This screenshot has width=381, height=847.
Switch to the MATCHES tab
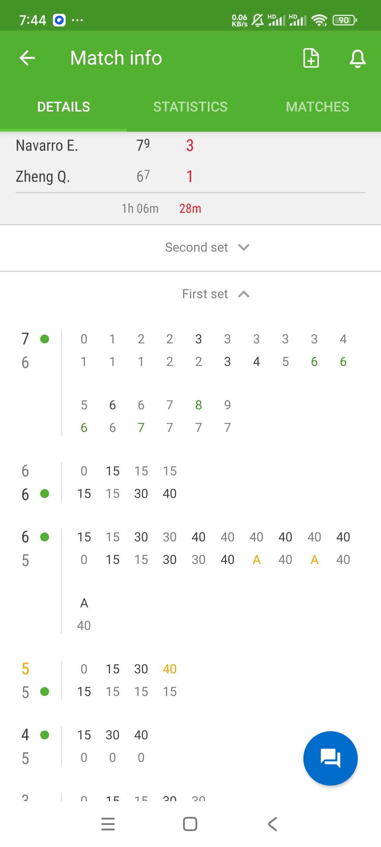(x=317, y=107)
